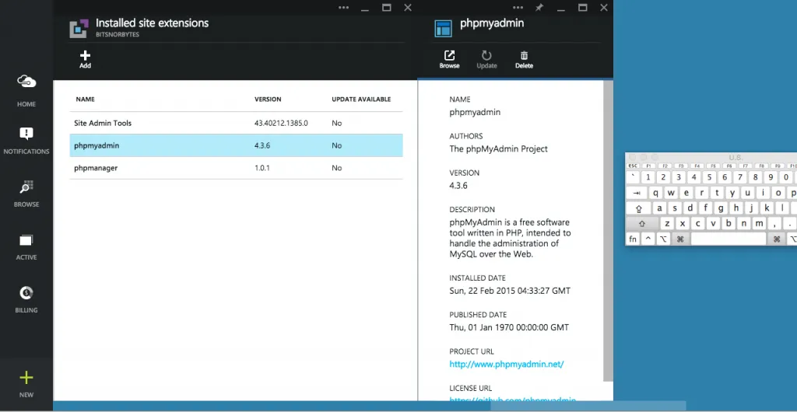Click the New plus icon
This screenshot has height=412, width=797.
click(26, 378)
